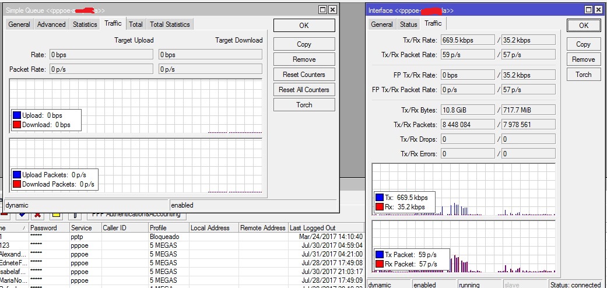Open General tab in Interface window

(382, 24)
